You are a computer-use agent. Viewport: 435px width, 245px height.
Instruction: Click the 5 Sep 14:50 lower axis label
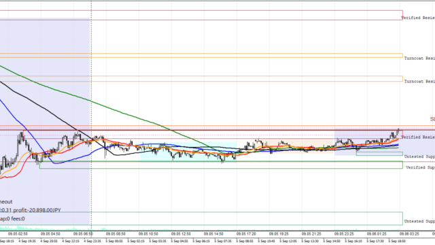point(332,242)
